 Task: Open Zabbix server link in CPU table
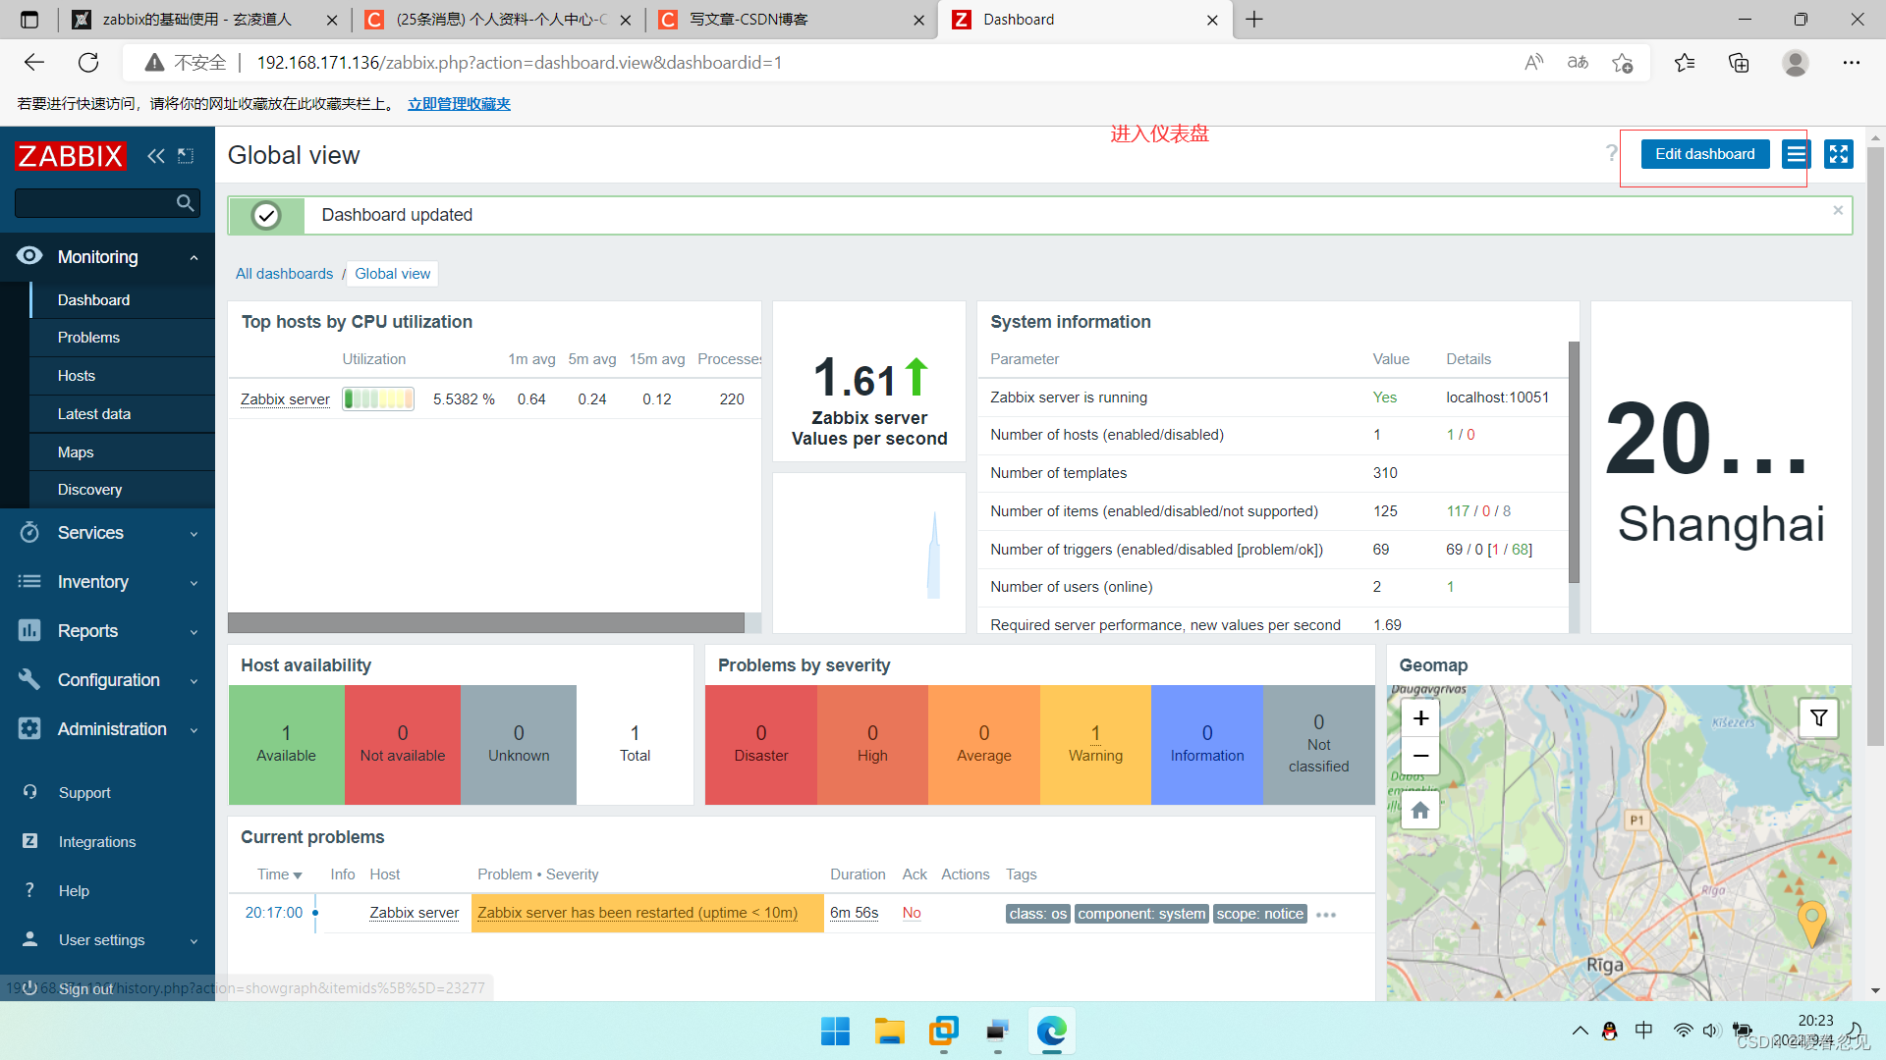[x=285, y=399]
